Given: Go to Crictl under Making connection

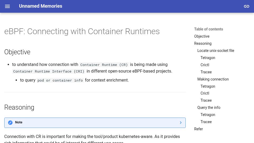Looking at the screenshot, I should (205, 93).
